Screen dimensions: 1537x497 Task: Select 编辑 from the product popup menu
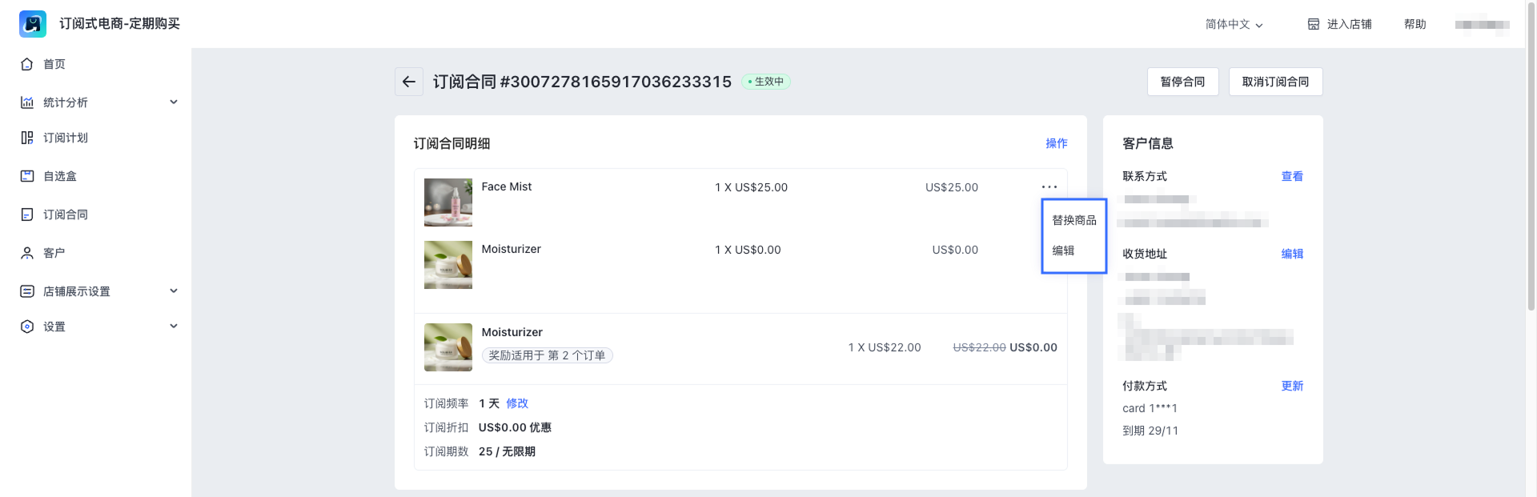[1063, 251]
